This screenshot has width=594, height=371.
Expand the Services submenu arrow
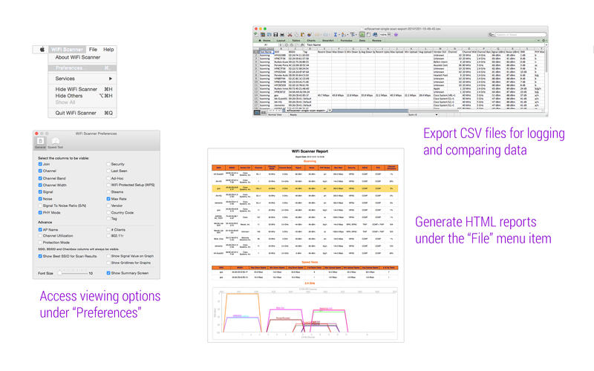pyautogui.click(x=111, y=79)
